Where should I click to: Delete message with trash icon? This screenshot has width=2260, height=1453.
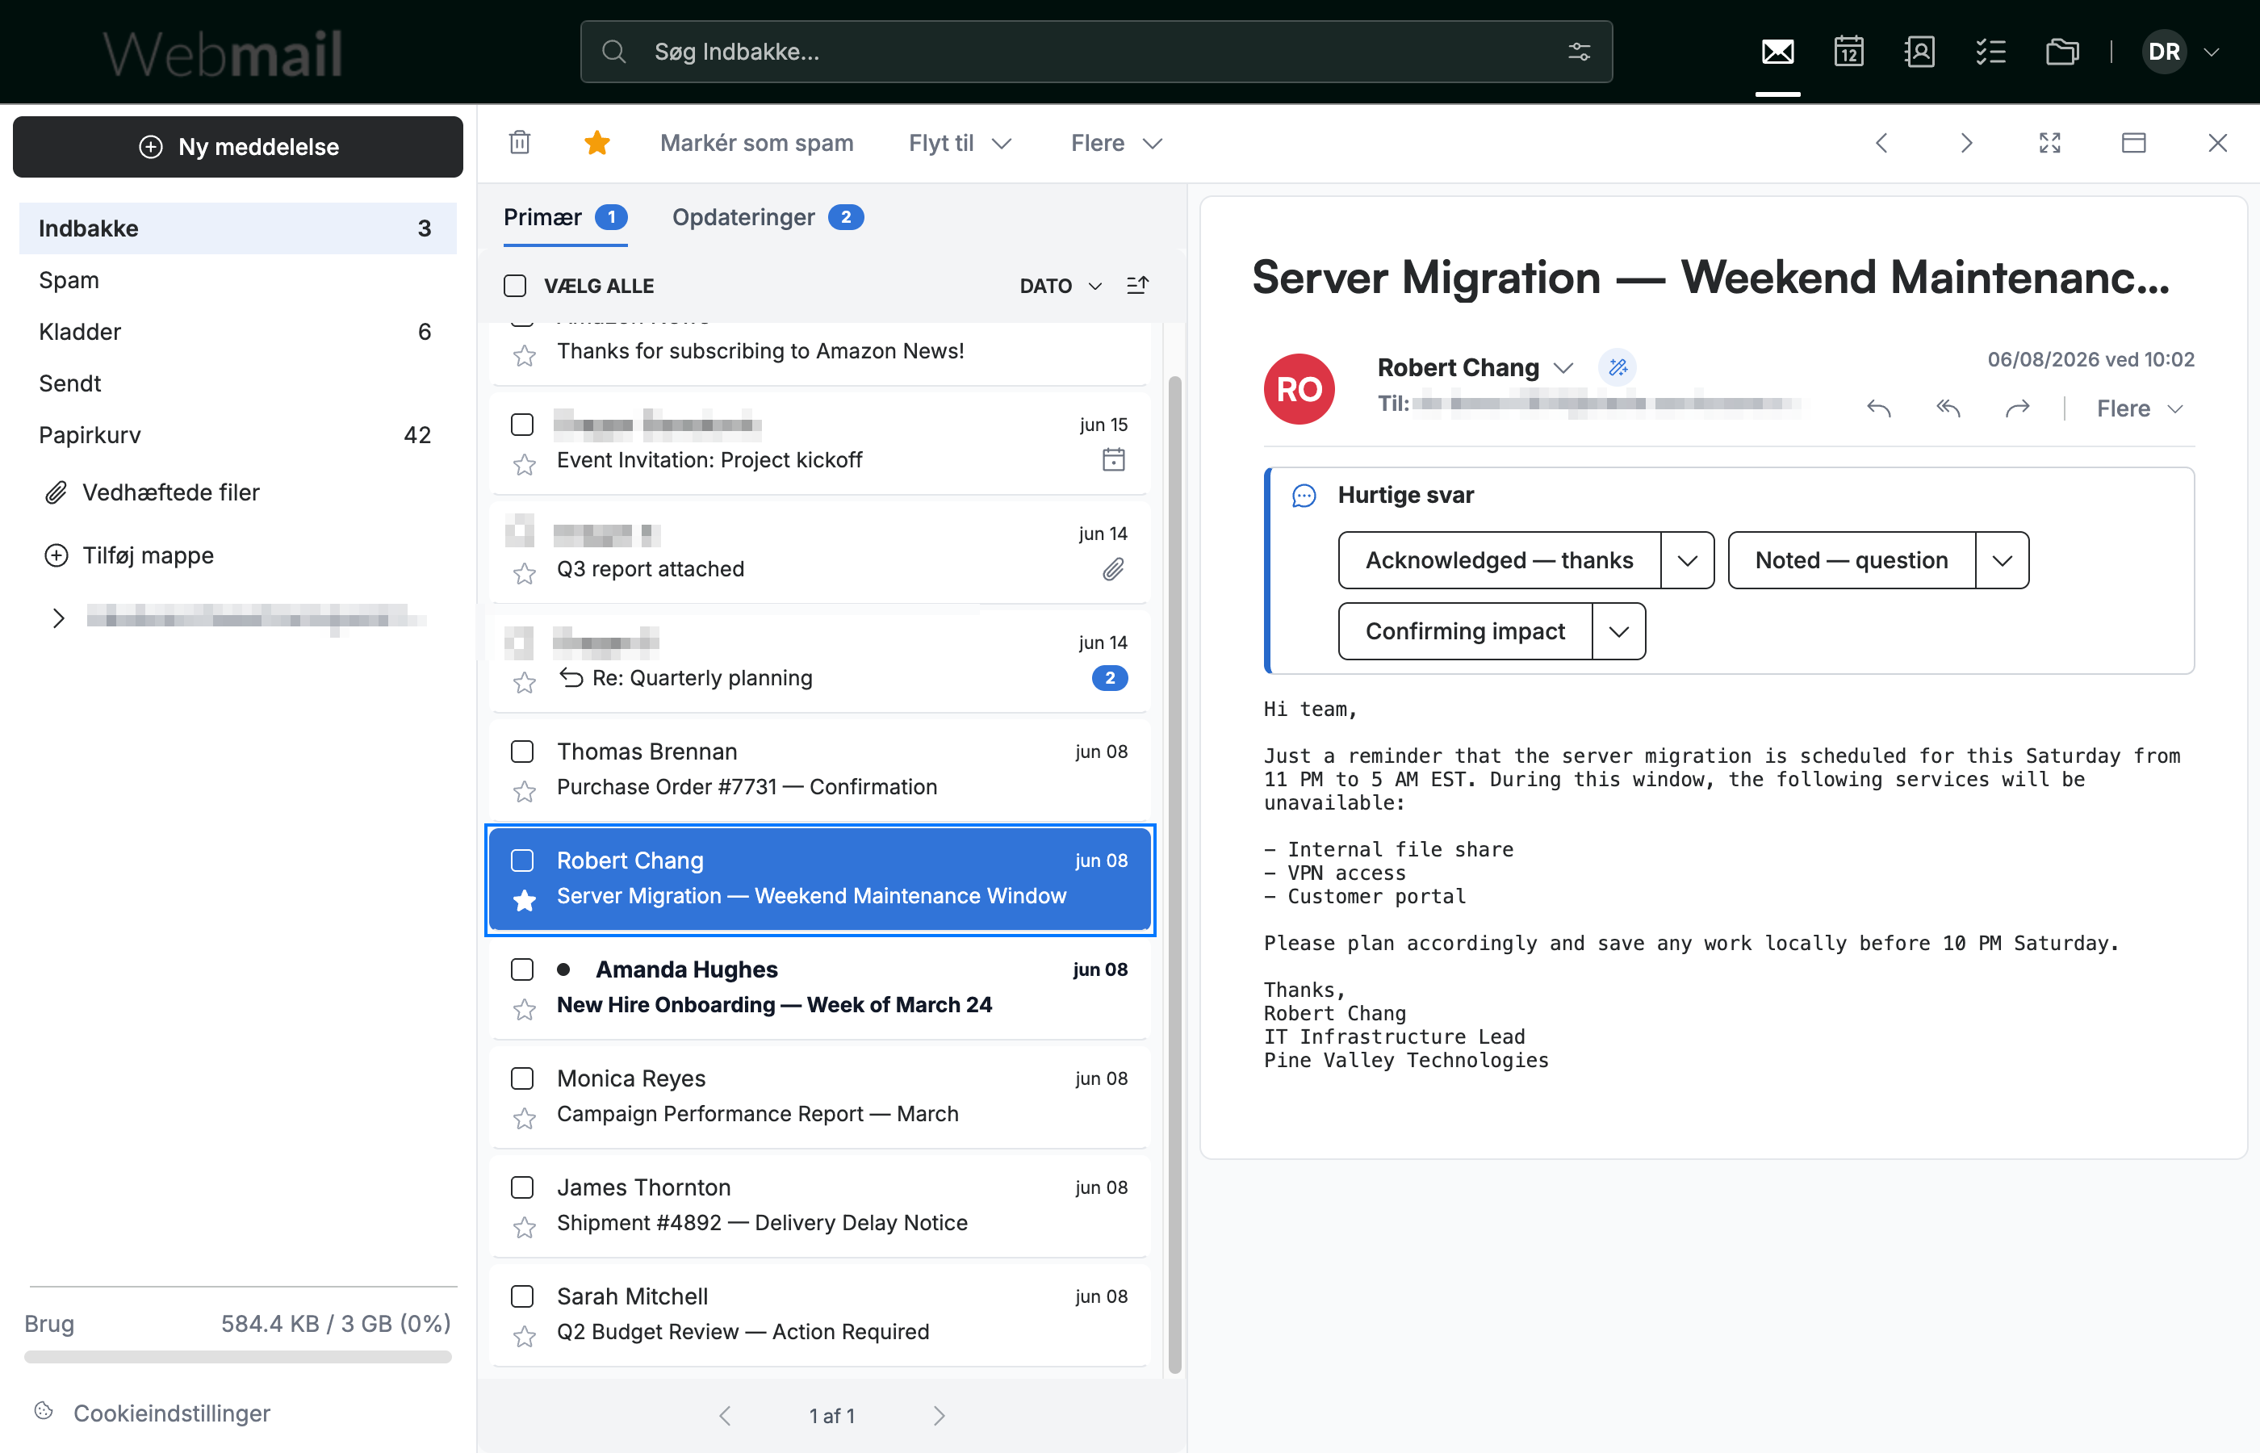pyautogui.click(x=520, y=142)
